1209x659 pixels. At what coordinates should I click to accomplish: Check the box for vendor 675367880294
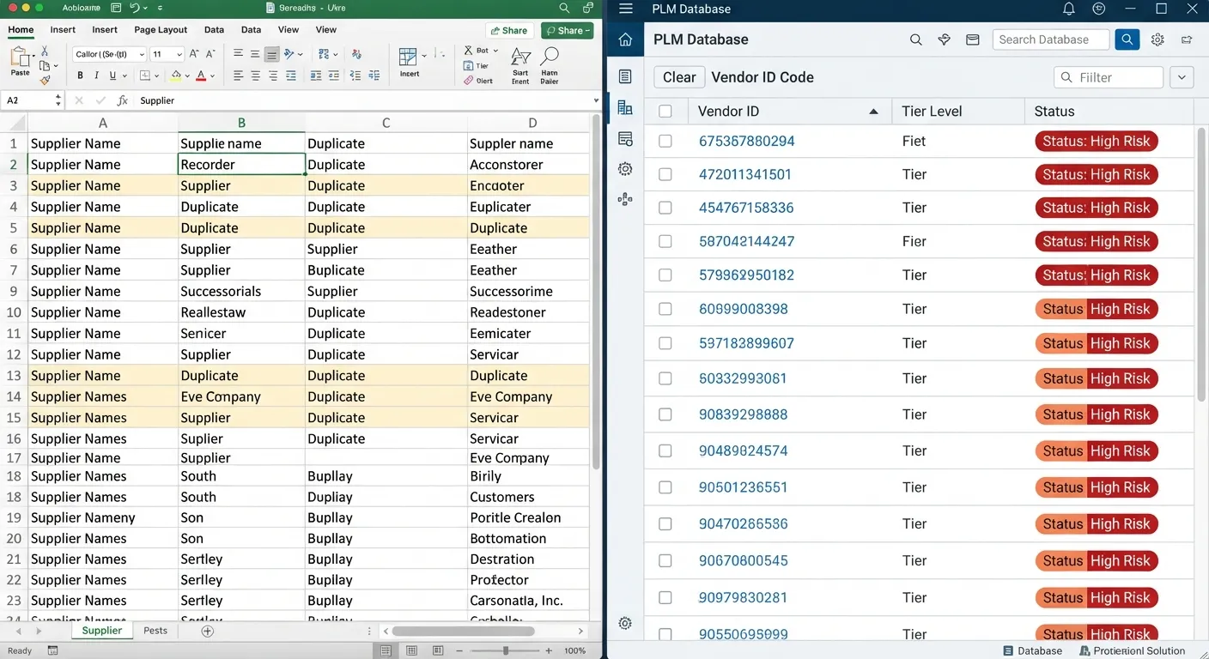tap(665, 141)
